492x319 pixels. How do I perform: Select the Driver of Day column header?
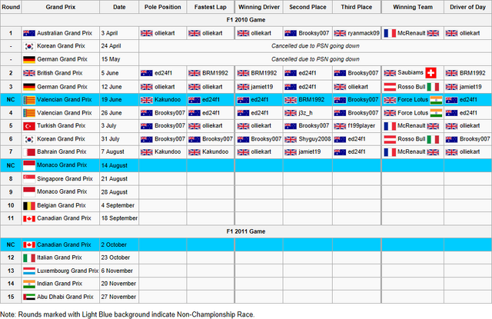(467, 7)
